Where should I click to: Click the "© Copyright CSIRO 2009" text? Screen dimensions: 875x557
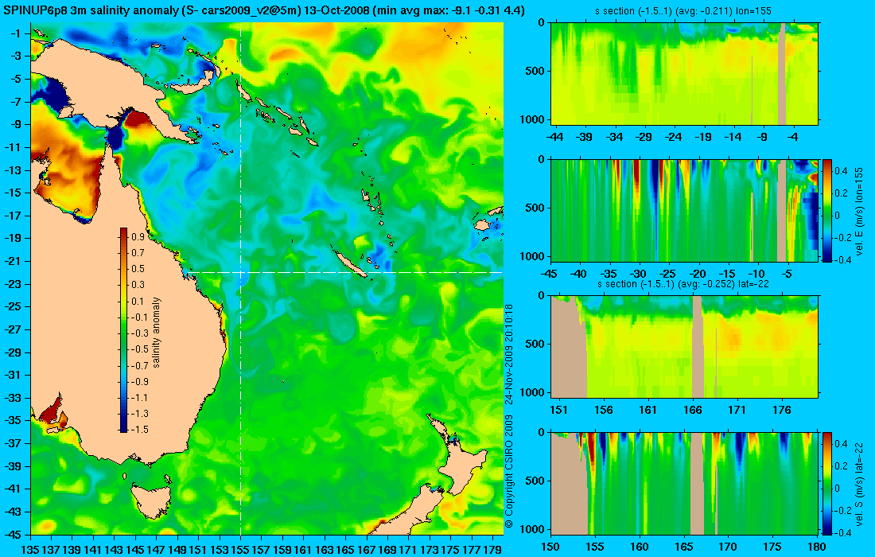click(509, 472)
